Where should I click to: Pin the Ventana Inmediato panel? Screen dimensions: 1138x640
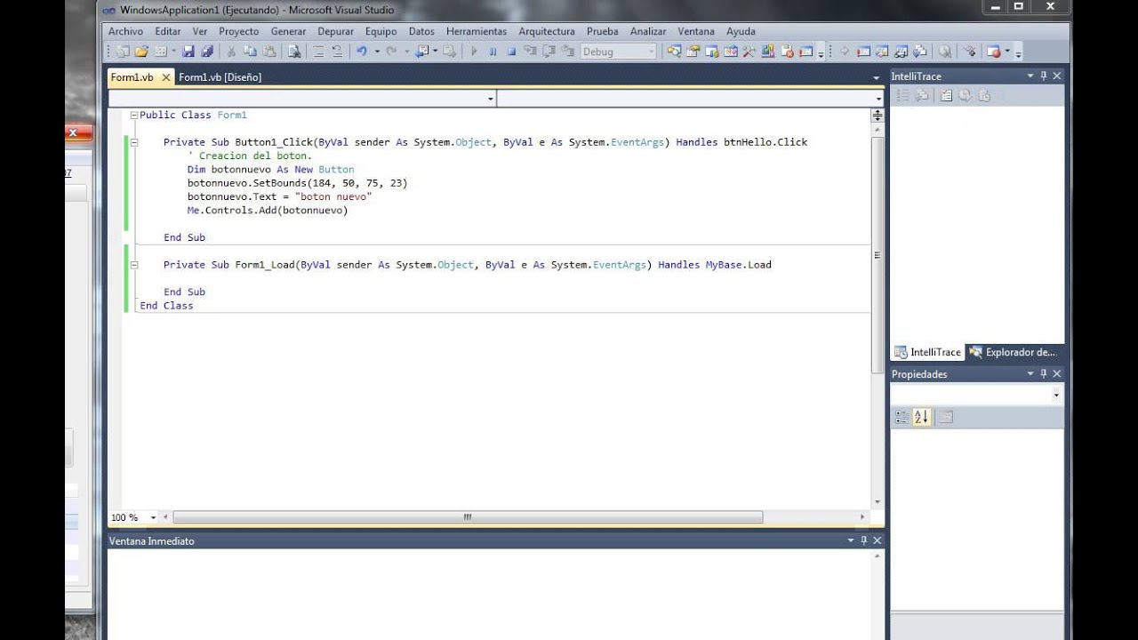click(x=863, y=540)
